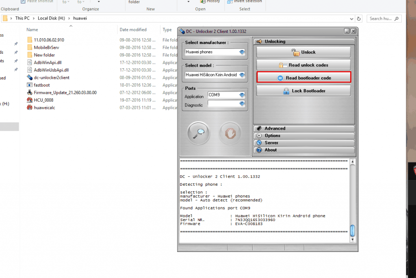Close the DC-Unlocker window
The image size is (416, 278).
(353, 31)
